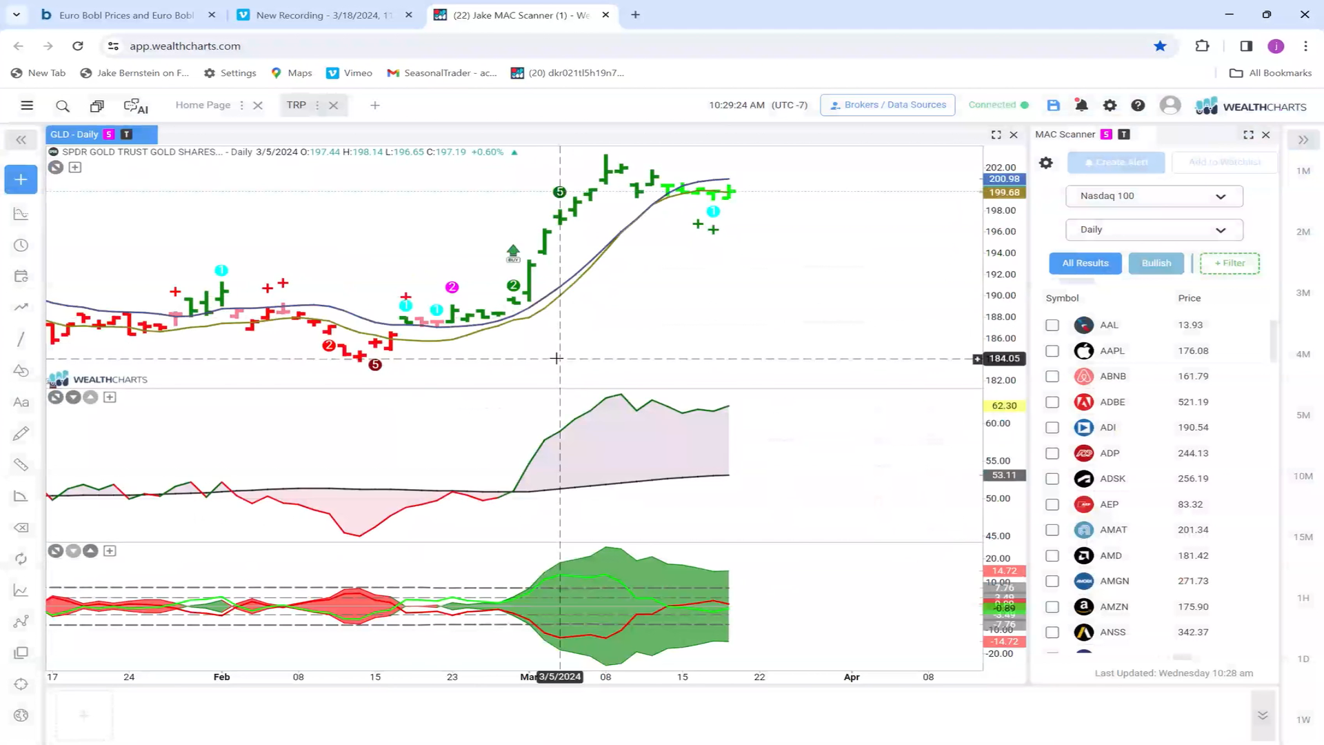
Task: Check the ABNB row checkbox
Action: [x=1052, y=376]
